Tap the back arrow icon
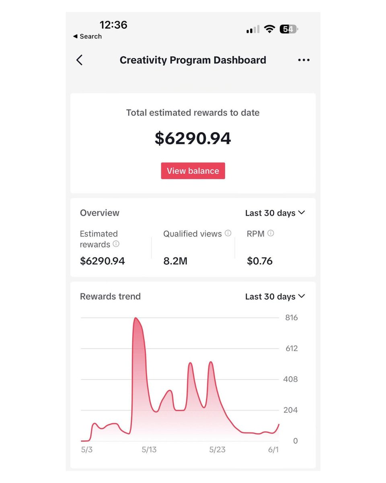Viewport: 386px width, 483px height. pyautogui.click(x=80, y=60)
